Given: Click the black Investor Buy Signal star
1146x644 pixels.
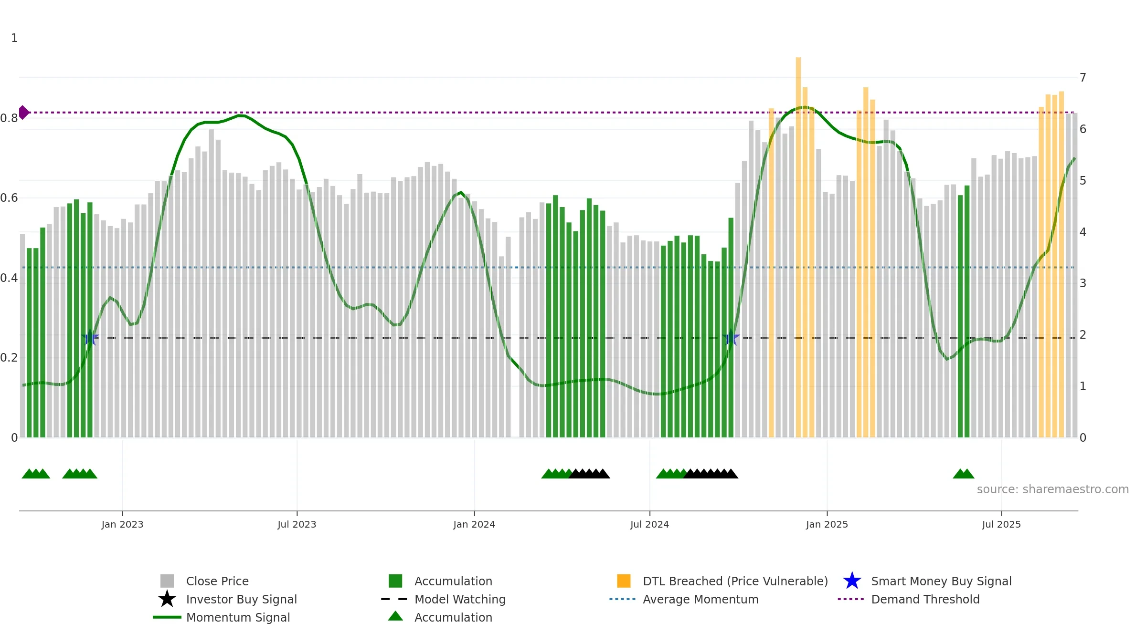Looking at the screenshot, I should pyautogui.click(x=167, y=599).
